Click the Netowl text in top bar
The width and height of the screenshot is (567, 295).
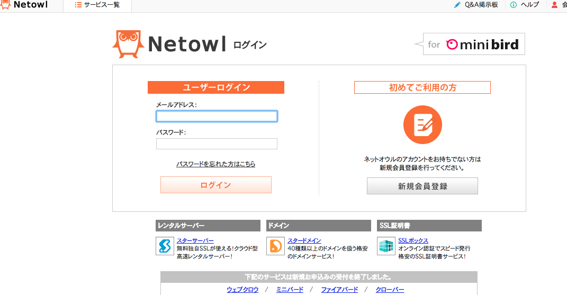31,5
